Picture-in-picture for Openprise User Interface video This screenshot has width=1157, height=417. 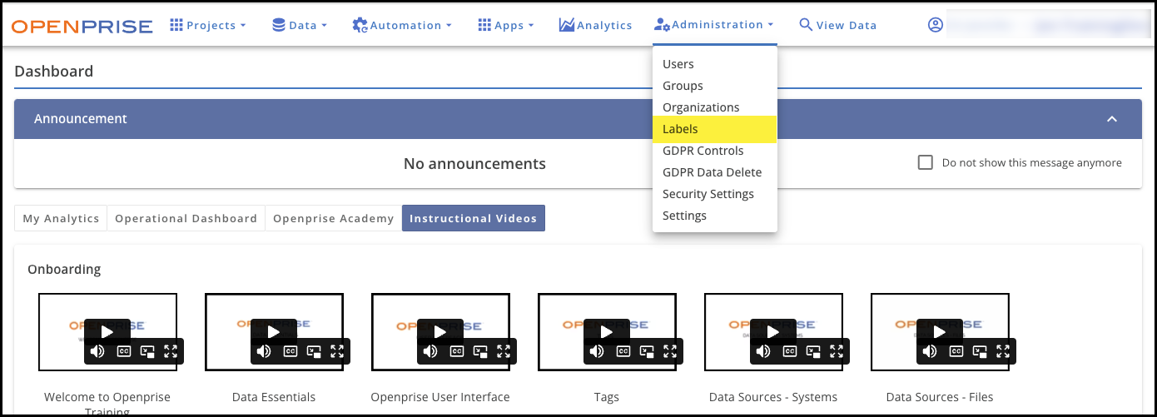point(480,351)
